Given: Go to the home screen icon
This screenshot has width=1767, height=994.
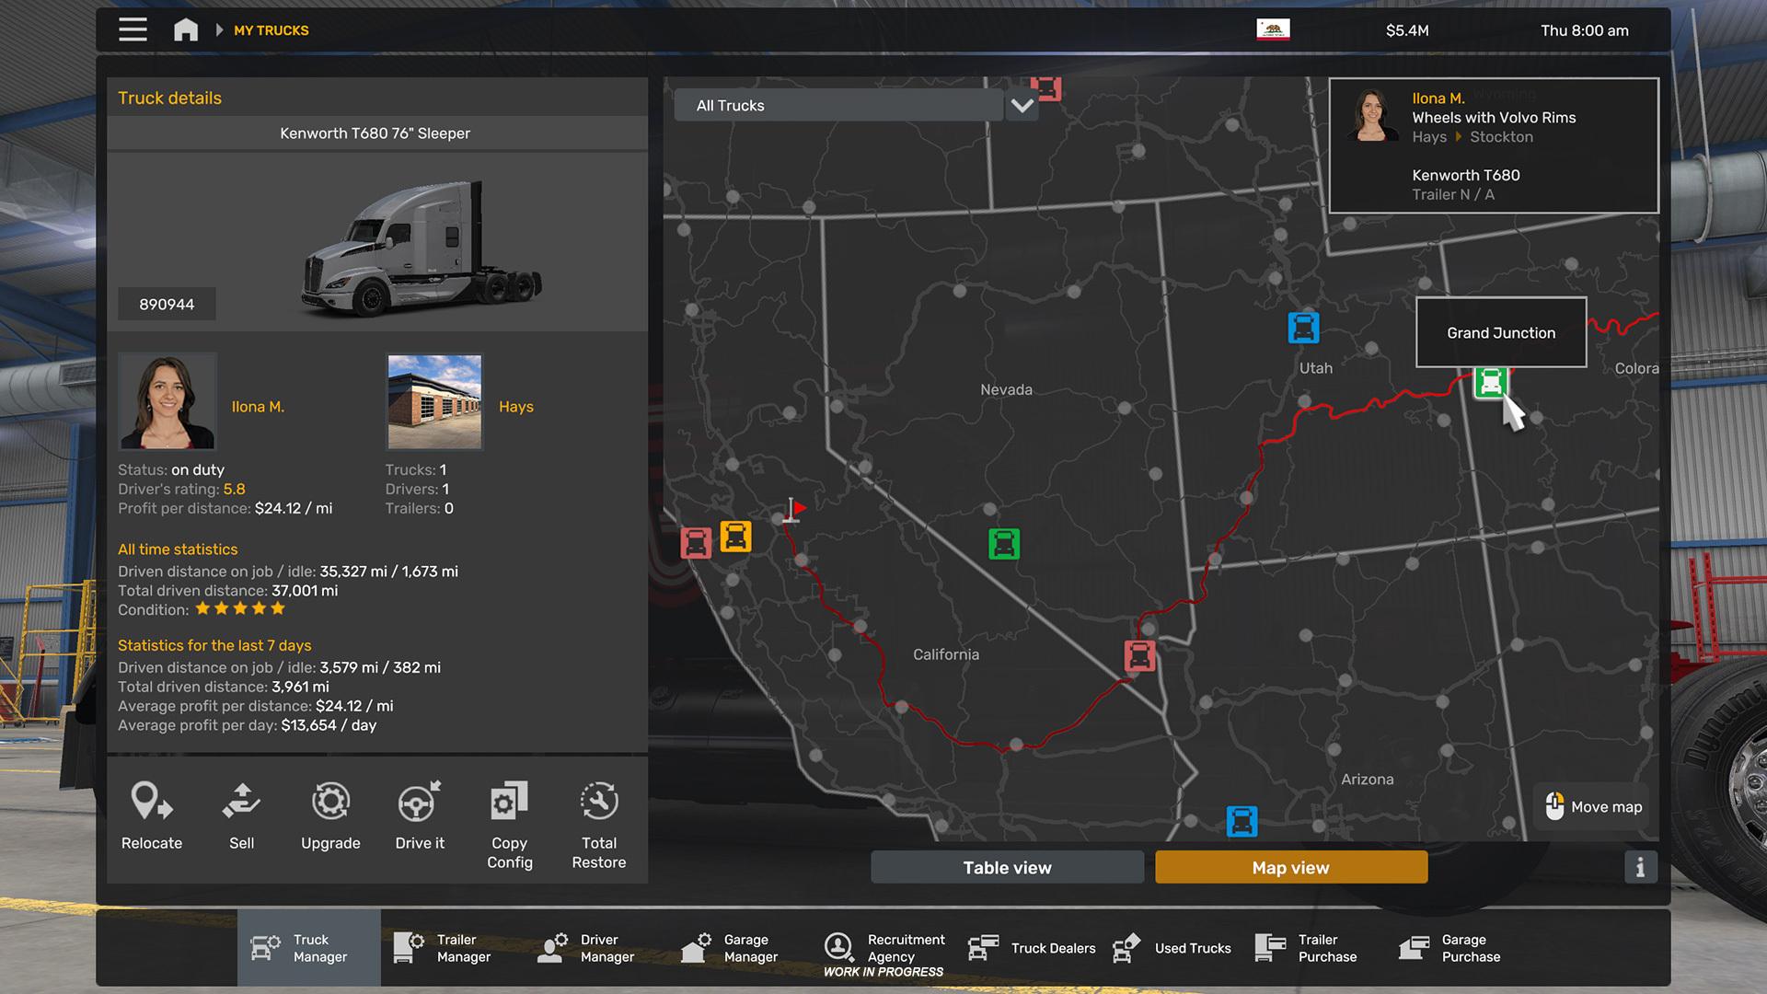Looking at the screenshot, I should [x=186, y=29].
